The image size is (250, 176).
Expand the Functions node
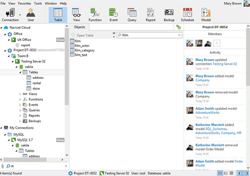point(20,99)
